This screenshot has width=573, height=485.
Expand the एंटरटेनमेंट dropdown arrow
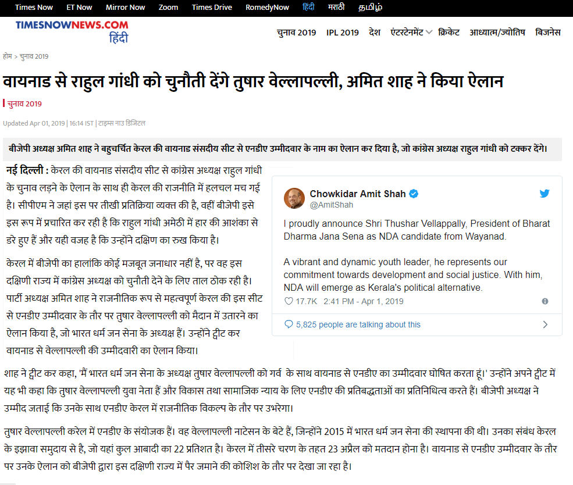tap(429, 32)
